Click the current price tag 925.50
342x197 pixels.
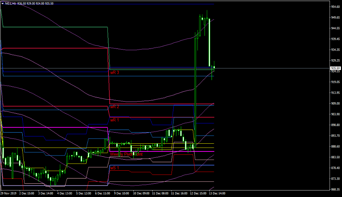[335, 68]
